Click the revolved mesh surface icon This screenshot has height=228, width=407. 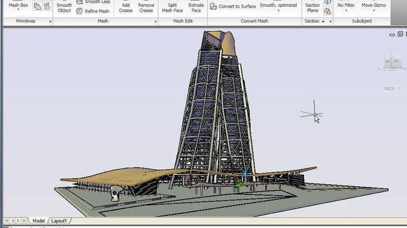(x=38, y=6)
